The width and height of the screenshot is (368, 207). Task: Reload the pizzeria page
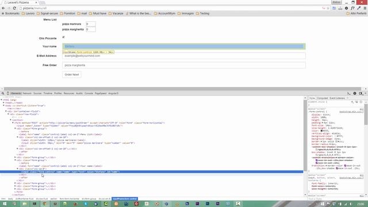[14, 8]
